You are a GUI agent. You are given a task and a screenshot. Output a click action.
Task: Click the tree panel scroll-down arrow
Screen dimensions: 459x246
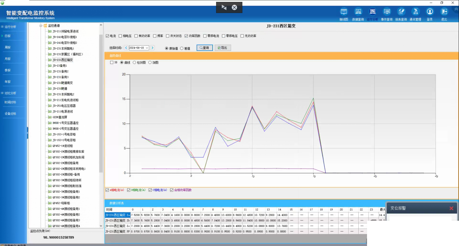coord(101,226)
